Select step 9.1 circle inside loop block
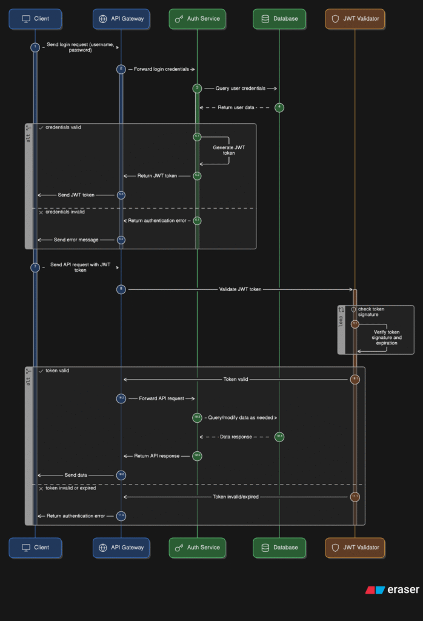The width and height of the screenshot is (423, 621). click(355, 324)
